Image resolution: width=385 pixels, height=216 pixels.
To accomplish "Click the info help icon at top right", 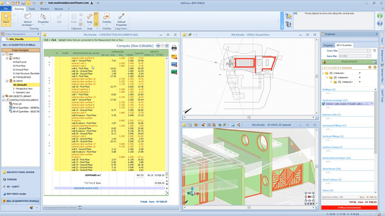I will [x=380, y=15].
